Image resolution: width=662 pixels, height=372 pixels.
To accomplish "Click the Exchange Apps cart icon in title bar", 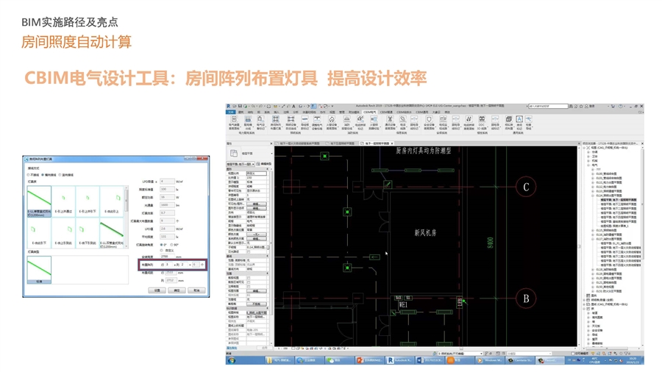I will (613, 107).
